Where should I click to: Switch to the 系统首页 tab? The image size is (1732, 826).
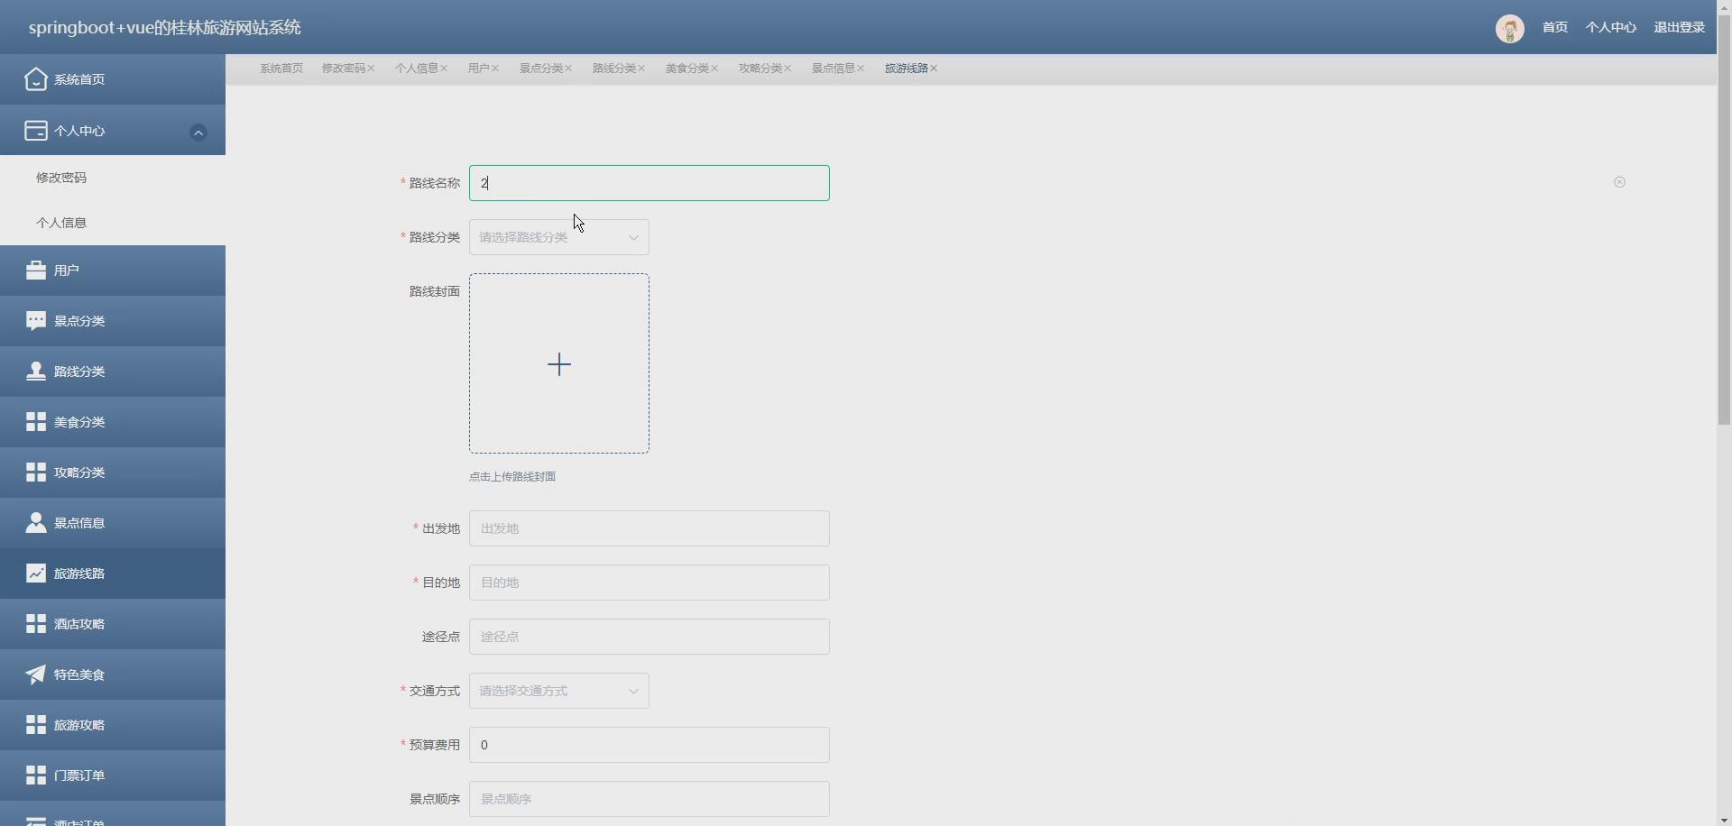tap(281, 69)
